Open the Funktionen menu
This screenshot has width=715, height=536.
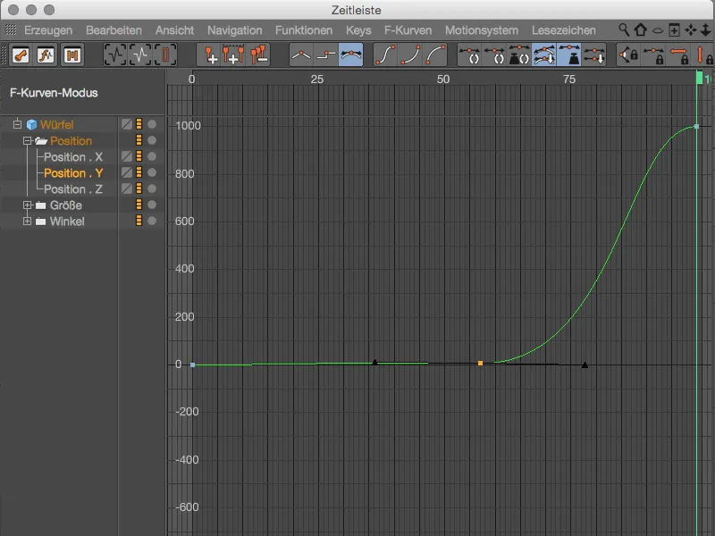[x=304, y=30]
